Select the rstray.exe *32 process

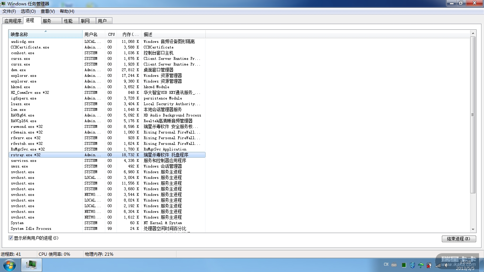107,155
